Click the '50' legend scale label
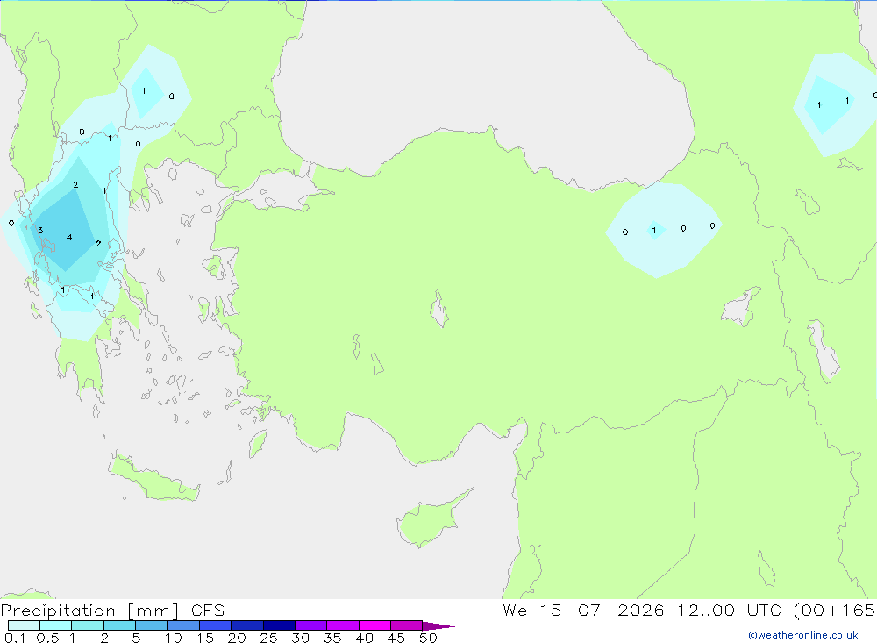The image size is (877, 643). 428,638
